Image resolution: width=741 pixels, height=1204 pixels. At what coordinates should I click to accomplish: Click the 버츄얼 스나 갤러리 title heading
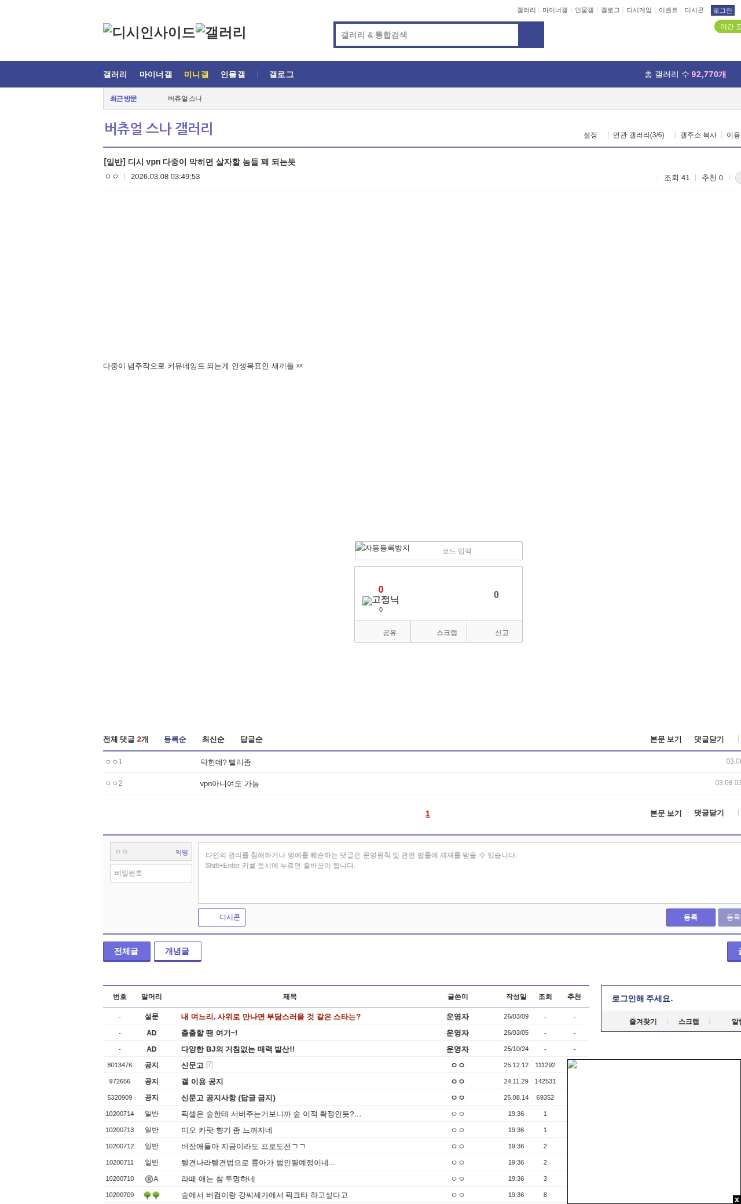(x=159, y=129)
